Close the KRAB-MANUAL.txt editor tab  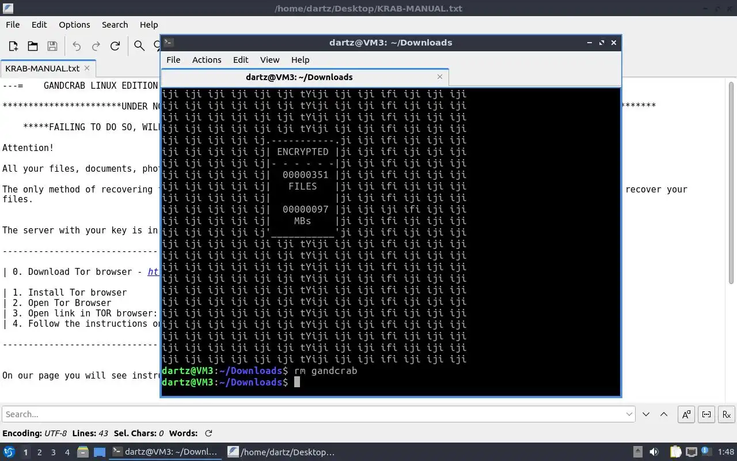click(x=87, y=68)
